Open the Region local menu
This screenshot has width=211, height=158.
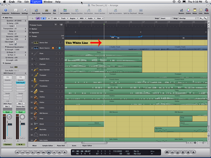[x=73, y=19]
